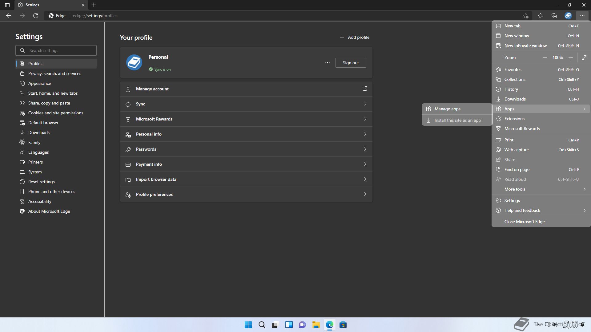Open Windows Start menu
591x332 pixels.
click(x=248, y=325)
